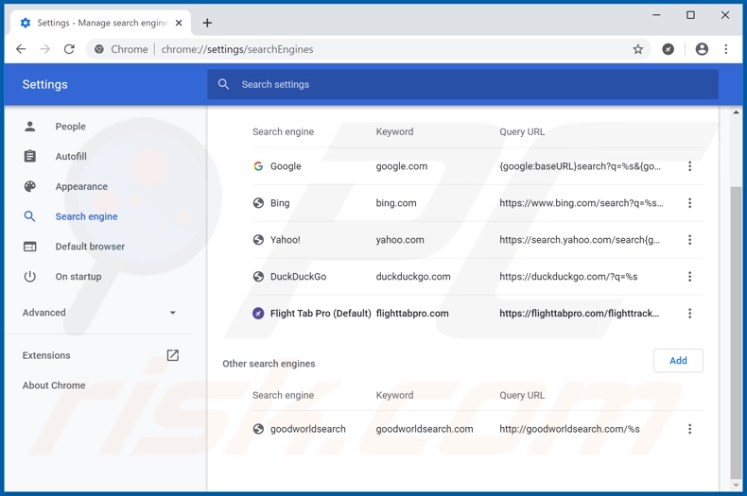
Task: Click the Settings title in header
Action: (x=44, y=84)
